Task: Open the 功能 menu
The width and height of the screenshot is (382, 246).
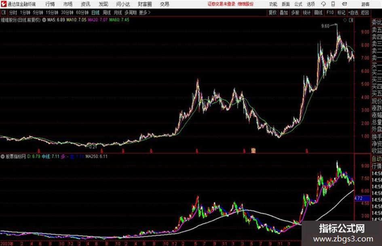Action: tap(273, 4)
